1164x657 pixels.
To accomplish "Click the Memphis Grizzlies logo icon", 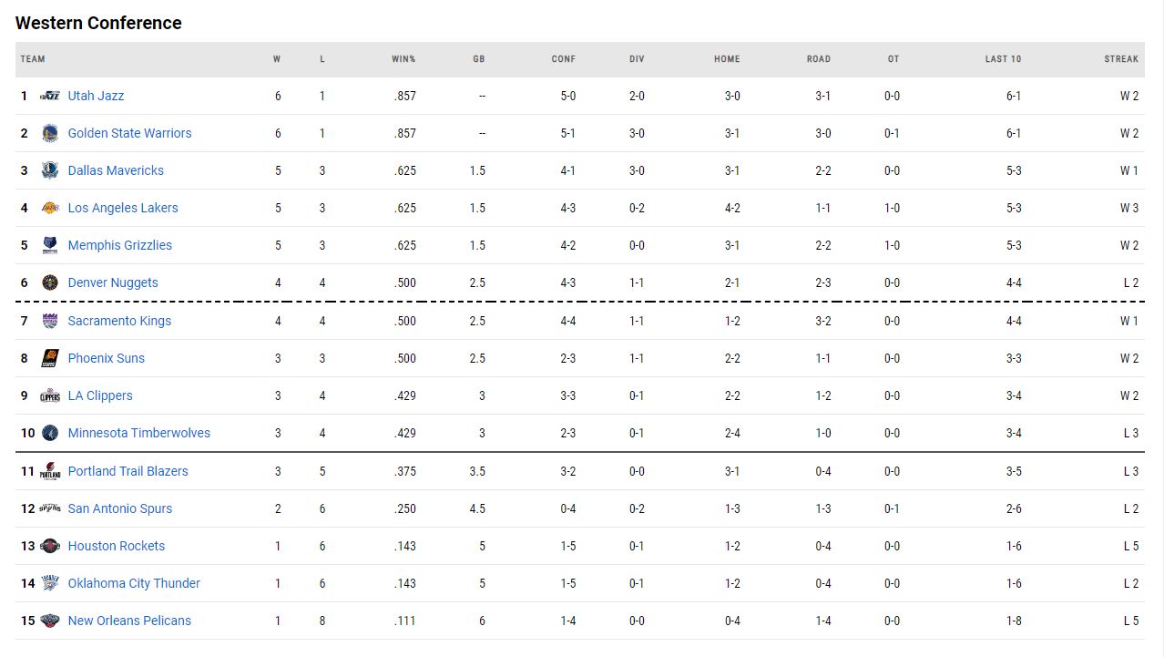I will pos(50,245).
